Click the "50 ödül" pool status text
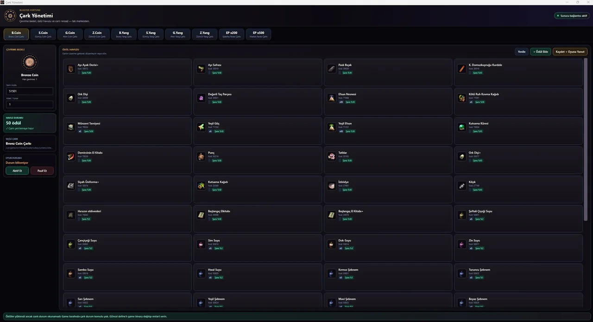 pos(14,123)
